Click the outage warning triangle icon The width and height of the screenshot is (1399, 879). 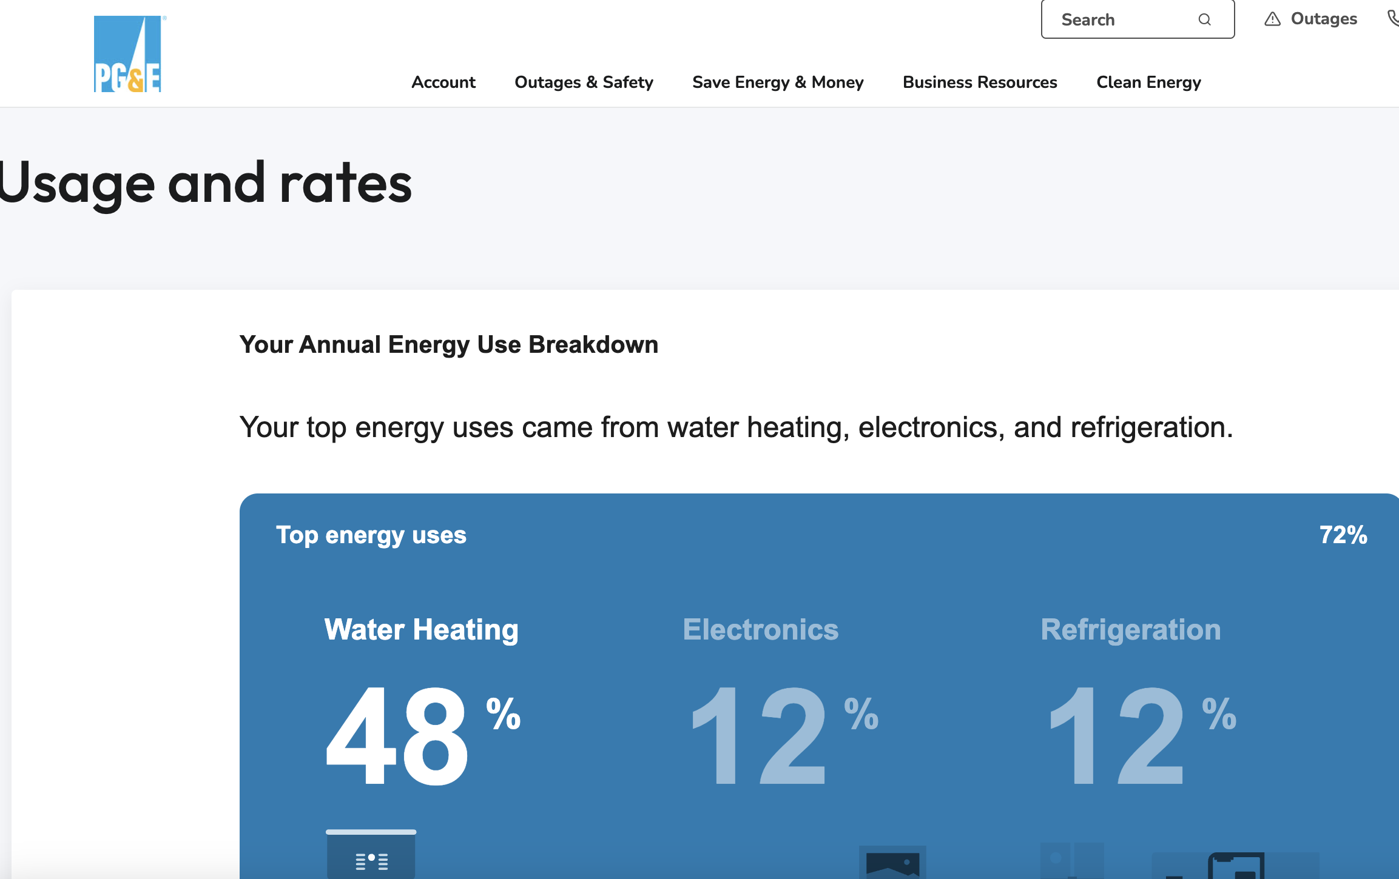(x=1272, y=19)
